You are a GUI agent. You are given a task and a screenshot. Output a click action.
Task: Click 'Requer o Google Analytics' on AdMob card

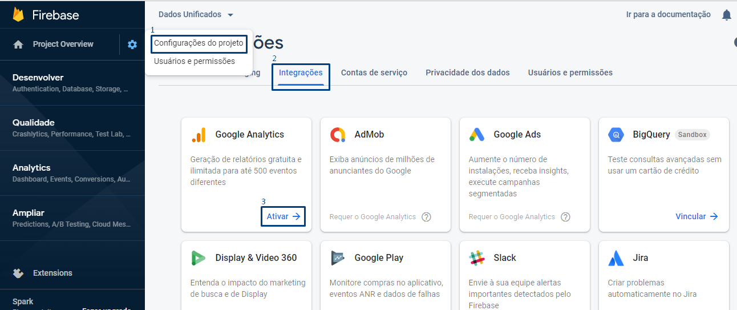coord(372,217)
